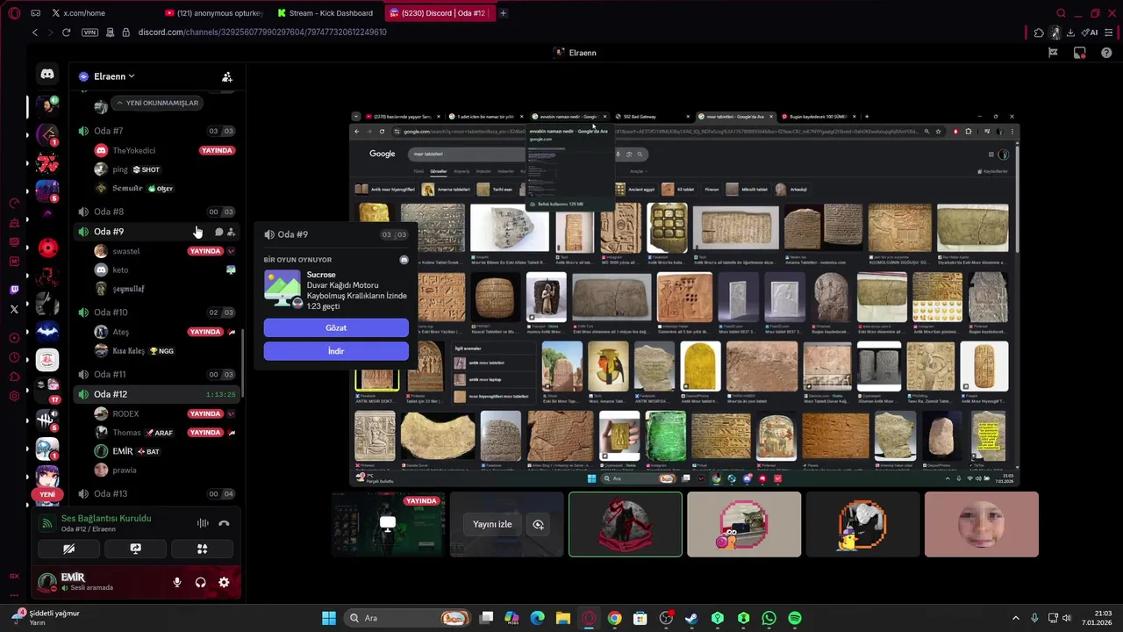Image resolution: width=1123 pixels, height=632 pixels.
Task: Select user Ateş in Oda #10
Action: 121,332
